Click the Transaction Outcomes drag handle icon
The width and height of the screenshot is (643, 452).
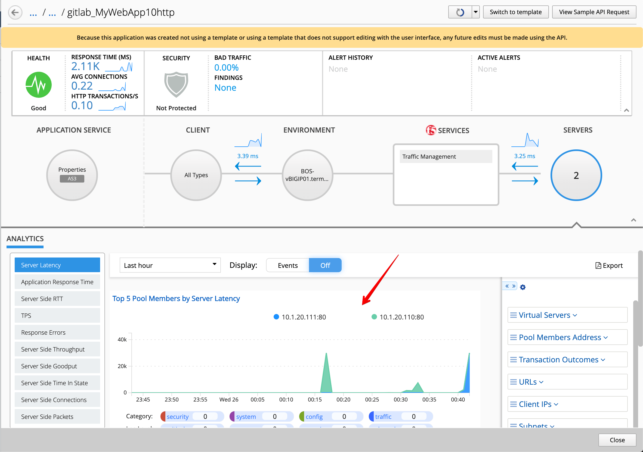513,360
